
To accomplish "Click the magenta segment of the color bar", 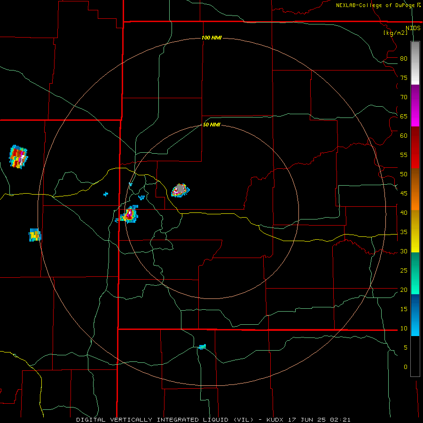I will click(415, 105).
